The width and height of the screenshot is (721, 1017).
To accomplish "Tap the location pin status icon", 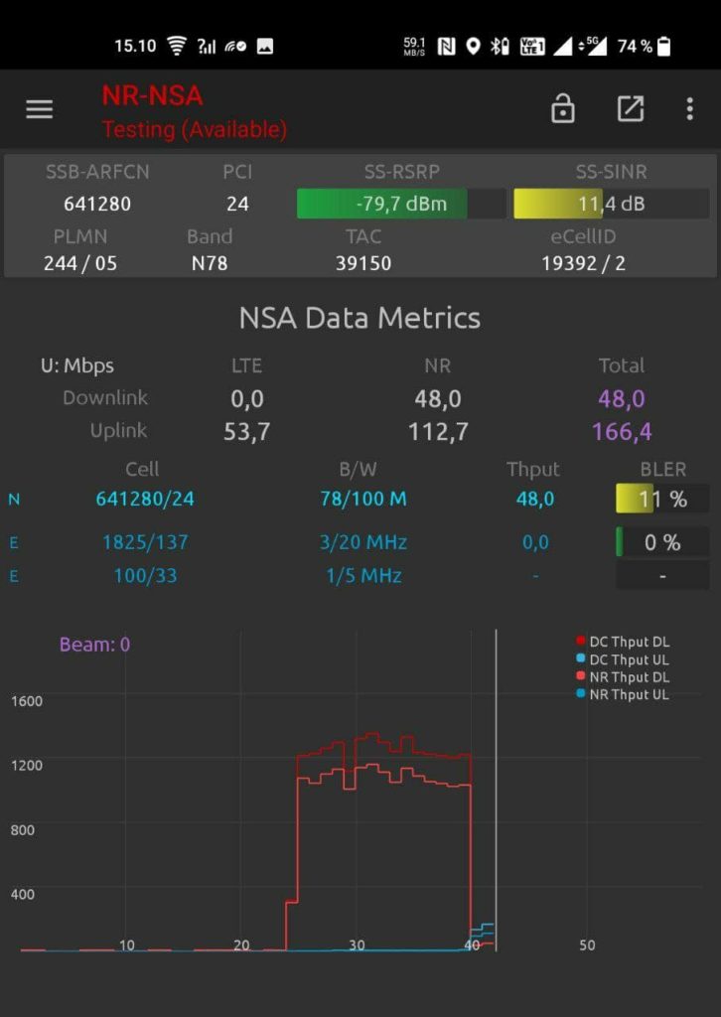I will (x=473, y=46).
